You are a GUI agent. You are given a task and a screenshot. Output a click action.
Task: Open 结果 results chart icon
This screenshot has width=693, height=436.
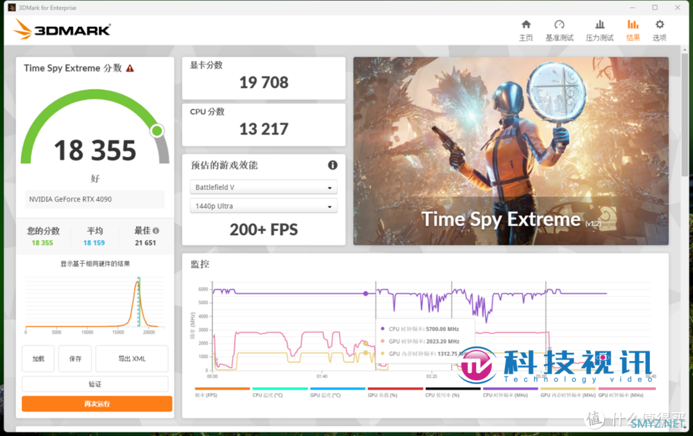pos(633,24)
